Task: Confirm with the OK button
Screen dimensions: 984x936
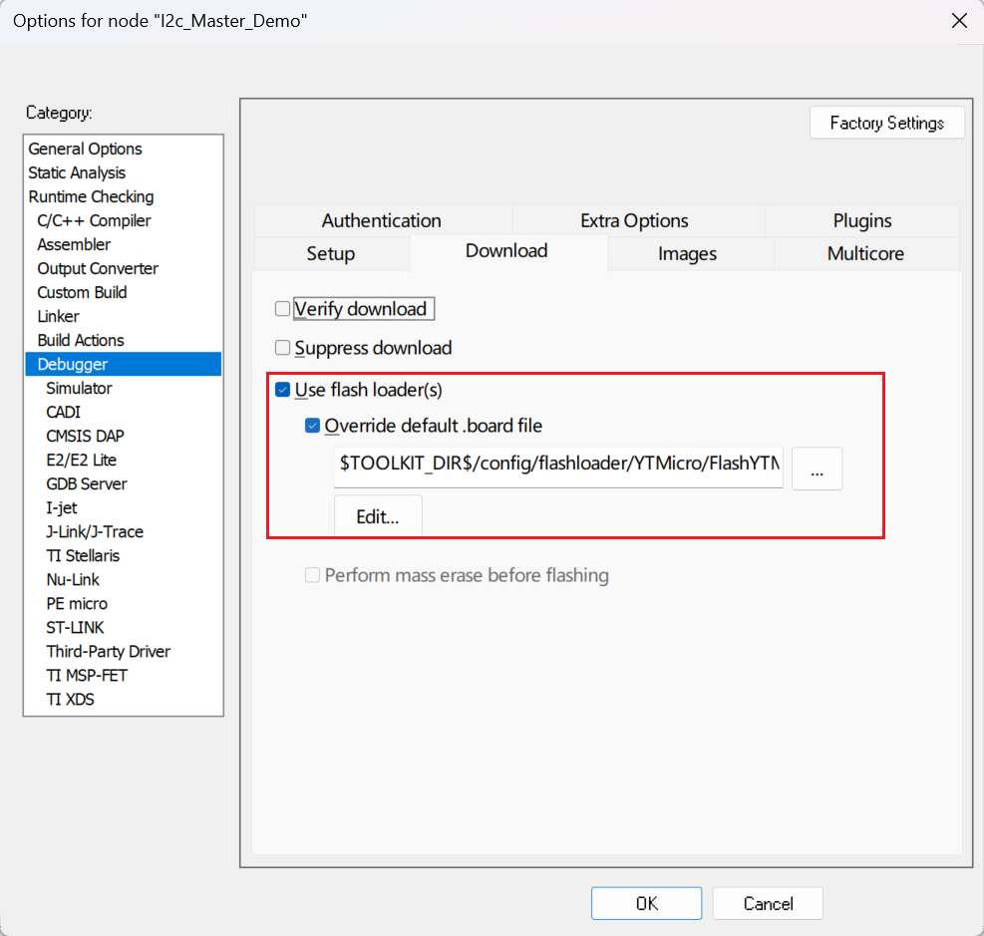Action: tap(647, 903)
